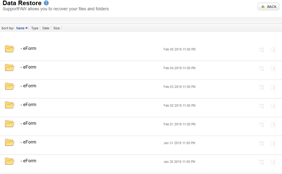Click the date text Feb 04 2019 11:00 PM
282x174 pixels.
180,68
